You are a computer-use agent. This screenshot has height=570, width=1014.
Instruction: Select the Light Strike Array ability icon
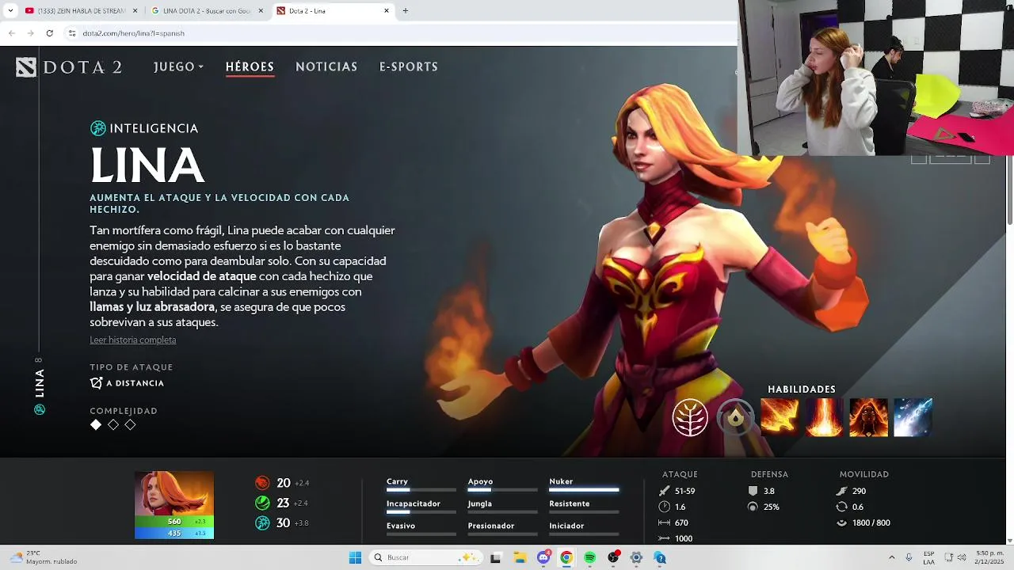tap(824, 417)
